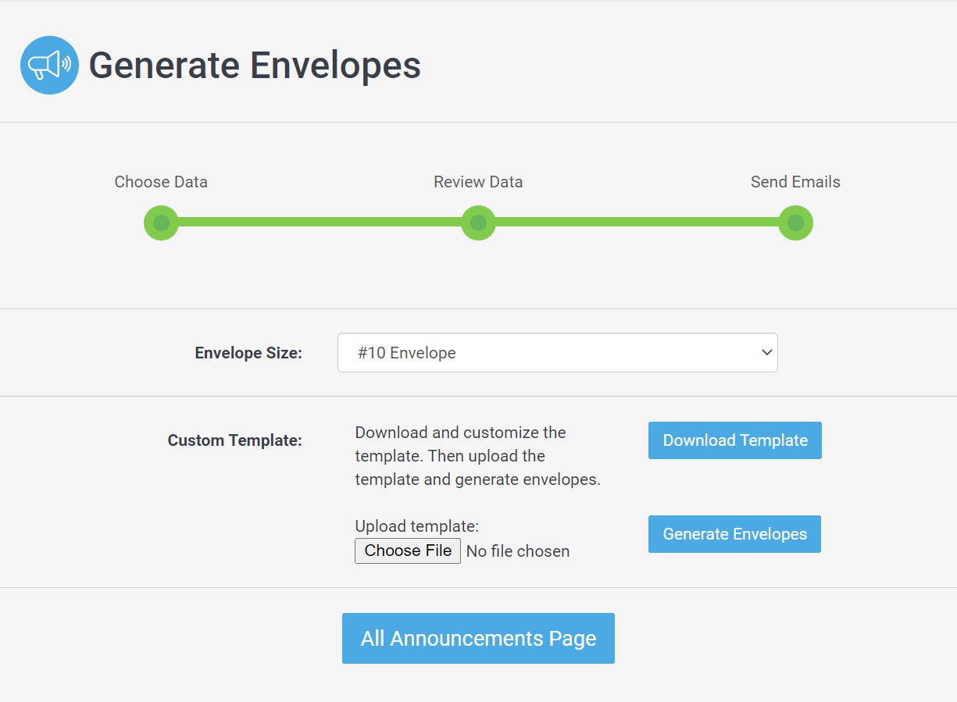Click the Download Template button
Viewport: 957px width, 702px height.
coord(734,440)
